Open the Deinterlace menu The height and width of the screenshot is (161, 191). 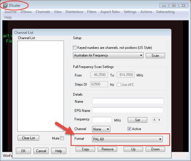[x=74, y=12]
